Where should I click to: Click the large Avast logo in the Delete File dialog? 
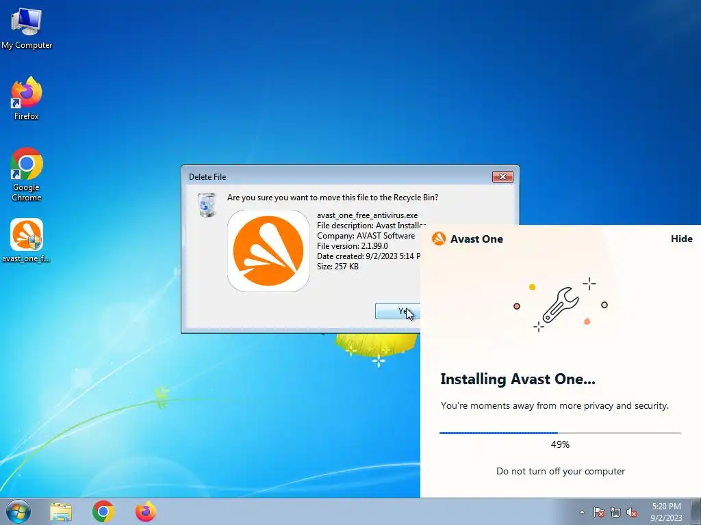coord(268,250)
